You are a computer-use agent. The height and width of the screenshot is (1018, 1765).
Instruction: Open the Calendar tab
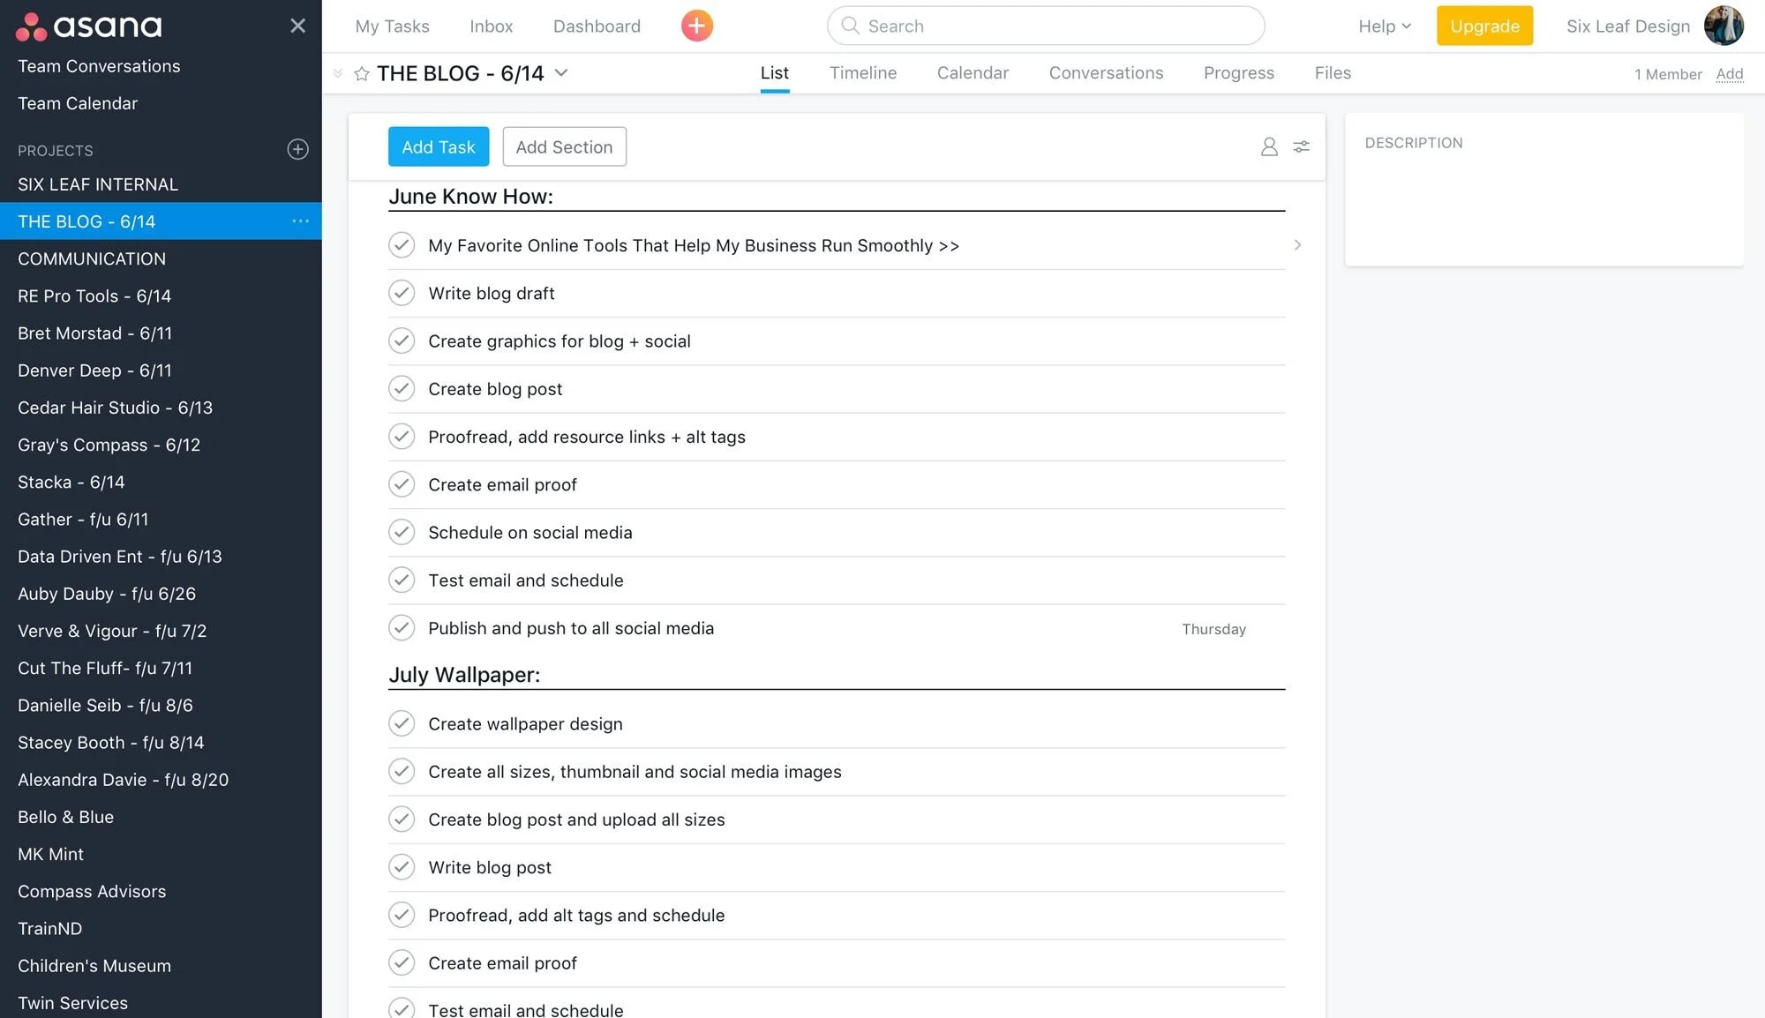pos(973,73)
